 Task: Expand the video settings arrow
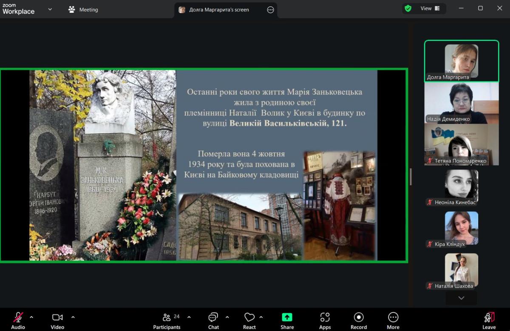tap(73, 317)
